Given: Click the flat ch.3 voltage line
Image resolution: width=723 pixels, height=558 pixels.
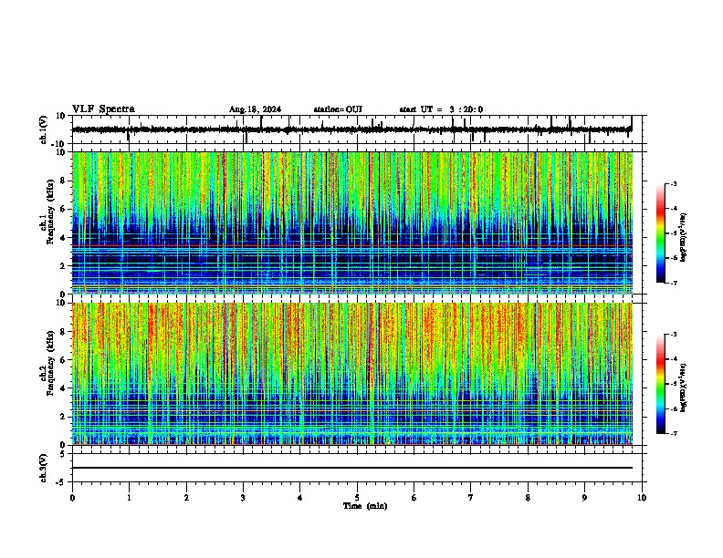Looking at the screenshot, I should (x=352, y=468).
